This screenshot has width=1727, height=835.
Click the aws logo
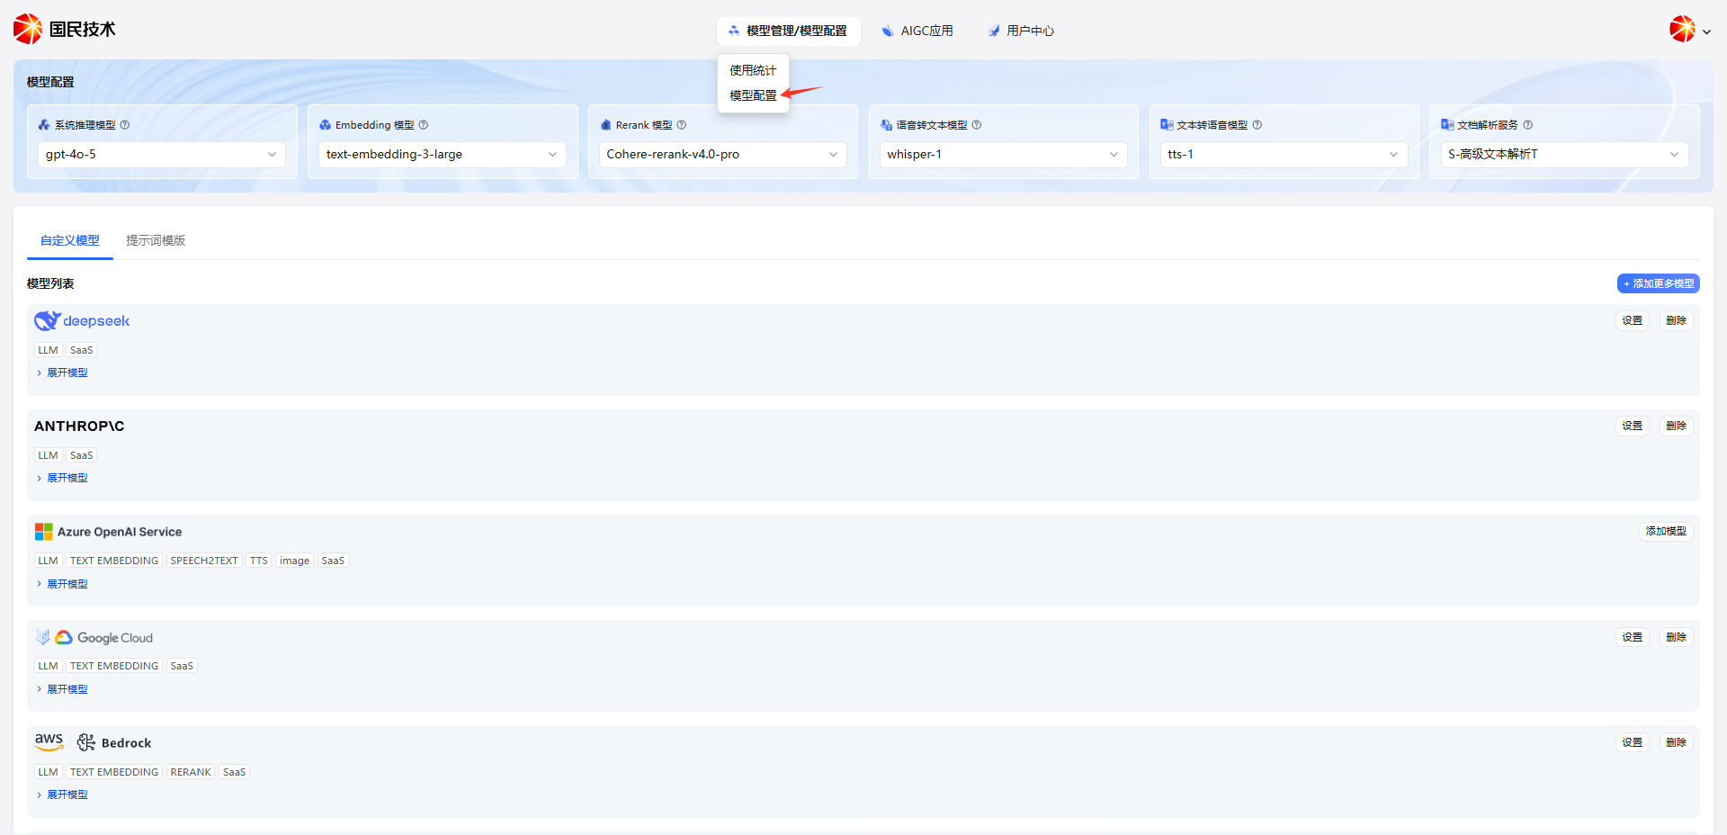point(49,742)
